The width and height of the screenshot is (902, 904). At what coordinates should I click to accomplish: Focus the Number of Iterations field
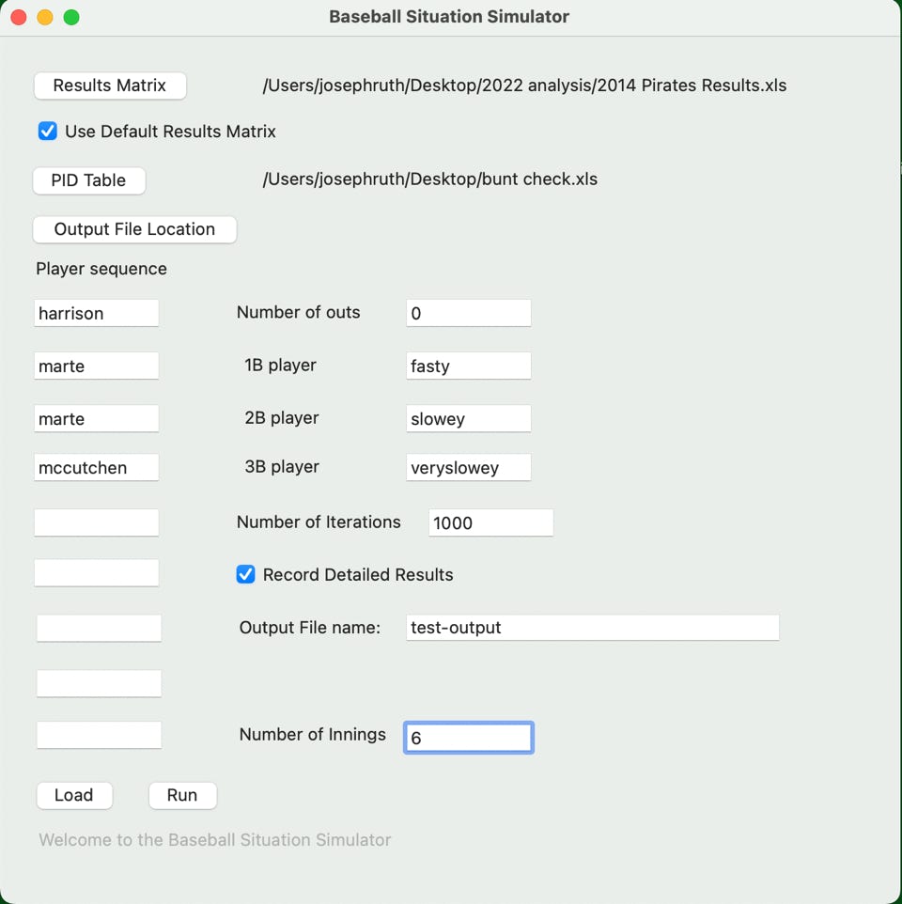[x=491, y=522]
